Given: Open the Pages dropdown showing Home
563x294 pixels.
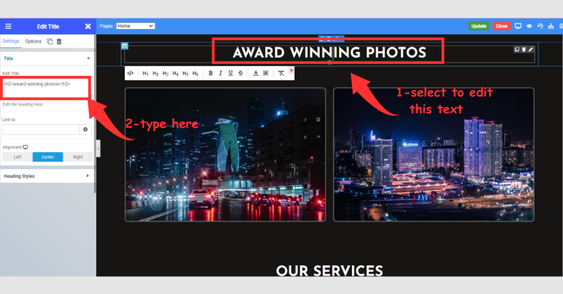Looking at the screenshot, I should click(x=135, y=26).
